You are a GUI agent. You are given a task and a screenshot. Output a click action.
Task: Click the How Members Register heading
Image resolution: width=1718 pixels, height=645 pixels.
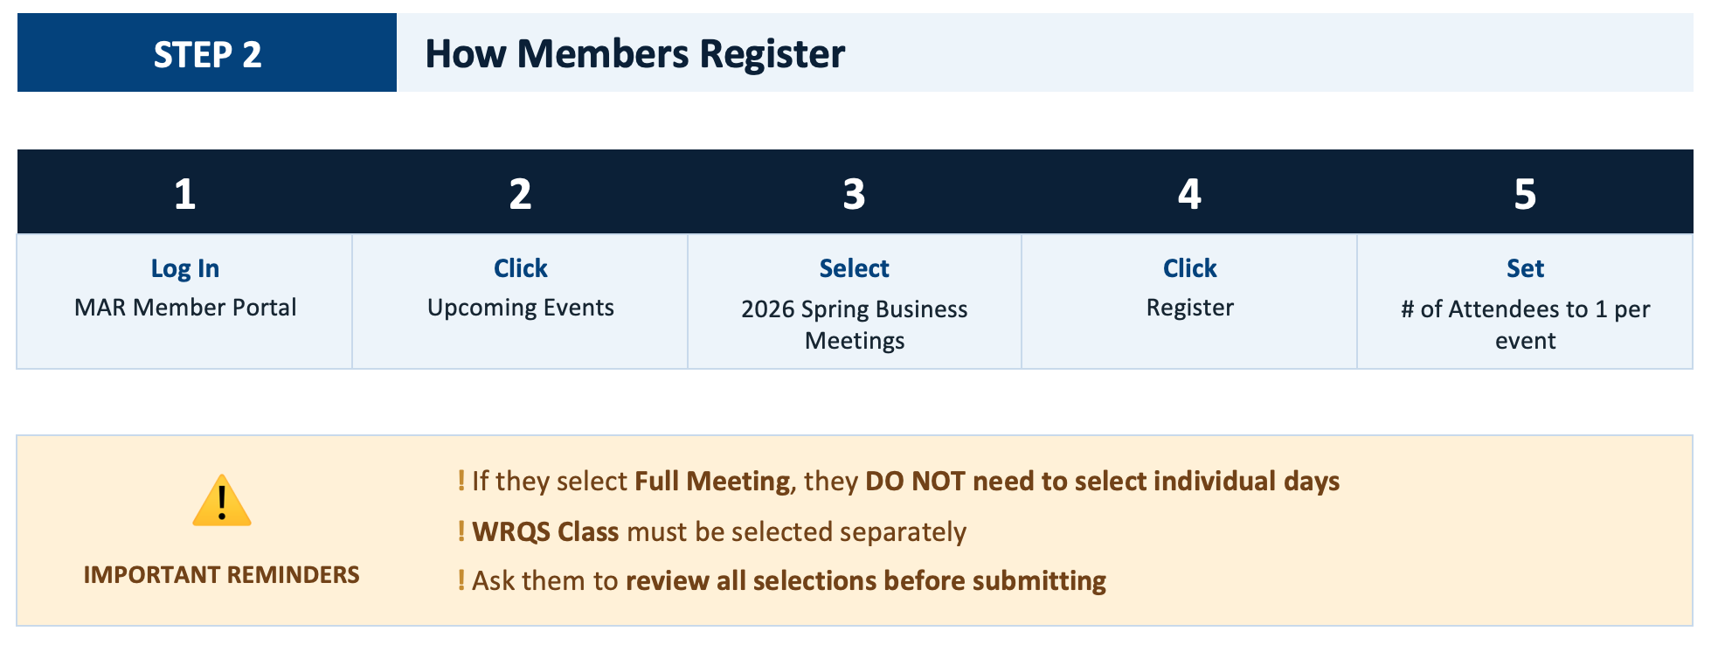[x=634, y=53]
